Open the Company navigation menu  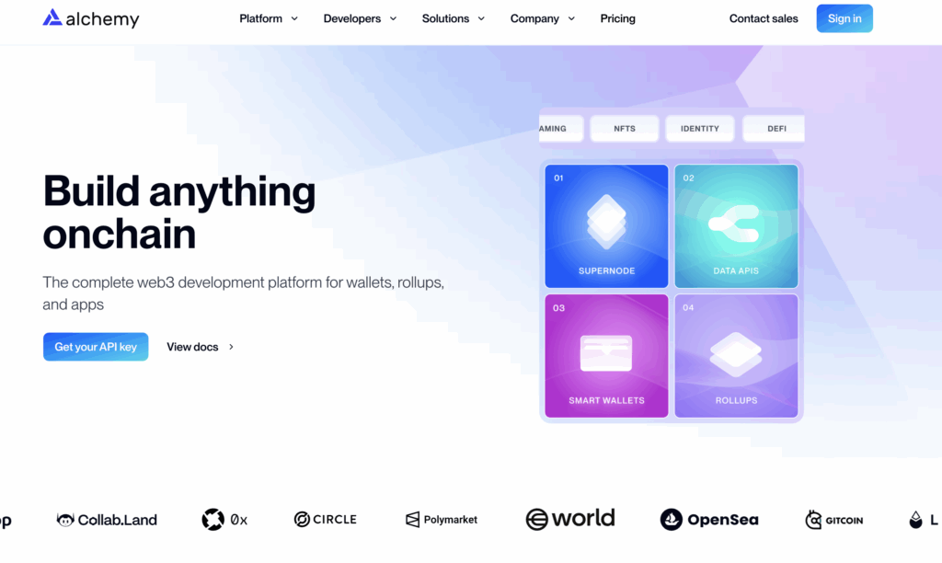tap(543, 18)
